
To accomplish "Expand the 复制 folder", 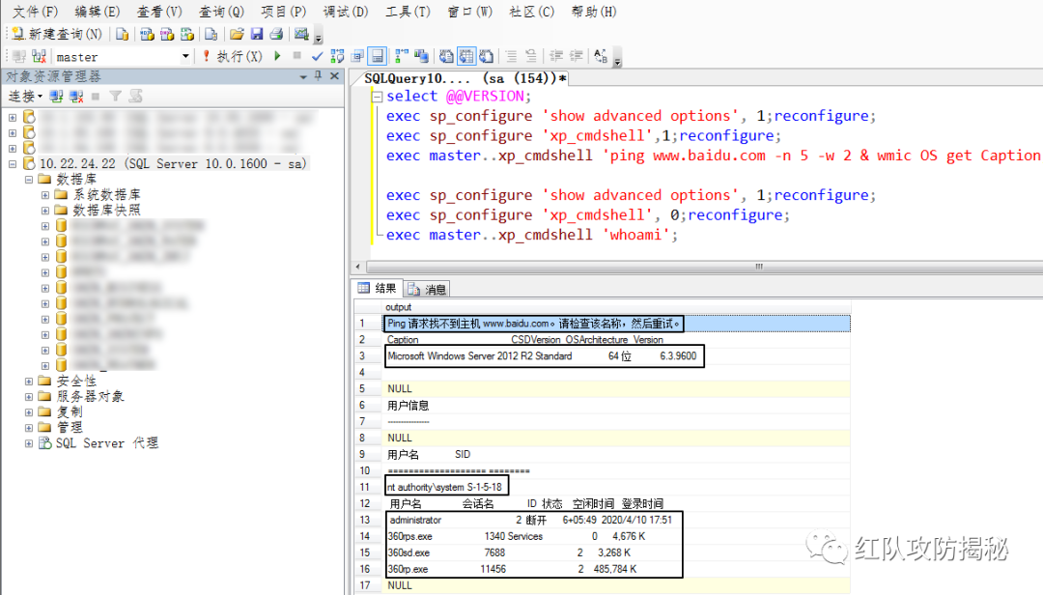I will [29, 412].
